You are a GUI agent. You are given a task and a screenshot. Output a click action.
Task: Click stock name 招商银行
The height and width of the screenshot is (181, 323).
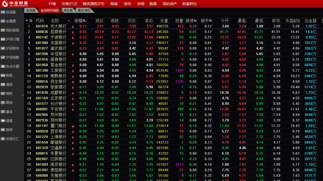(x=58, y=32)
